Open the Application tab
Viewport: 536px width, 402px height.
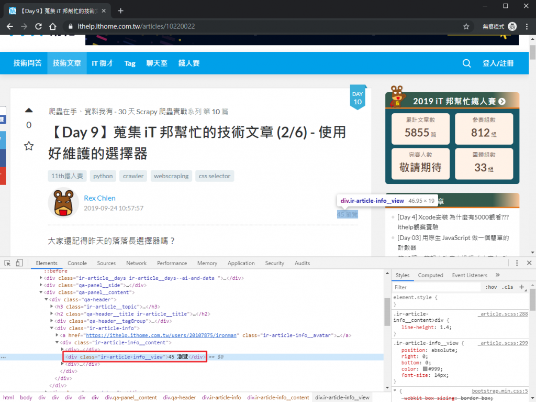tap(241, 263)
